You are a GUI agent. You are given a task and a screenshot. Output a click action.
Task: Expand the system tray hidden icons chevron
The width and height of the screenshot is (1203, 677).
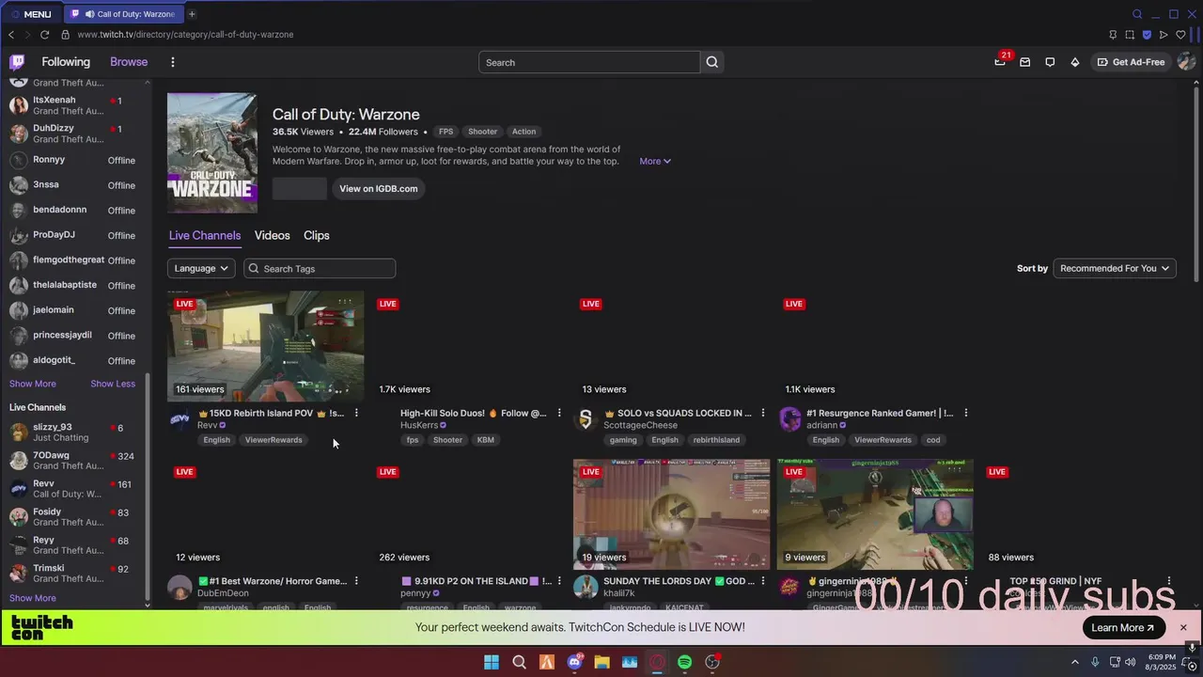tap(1075, 662)
